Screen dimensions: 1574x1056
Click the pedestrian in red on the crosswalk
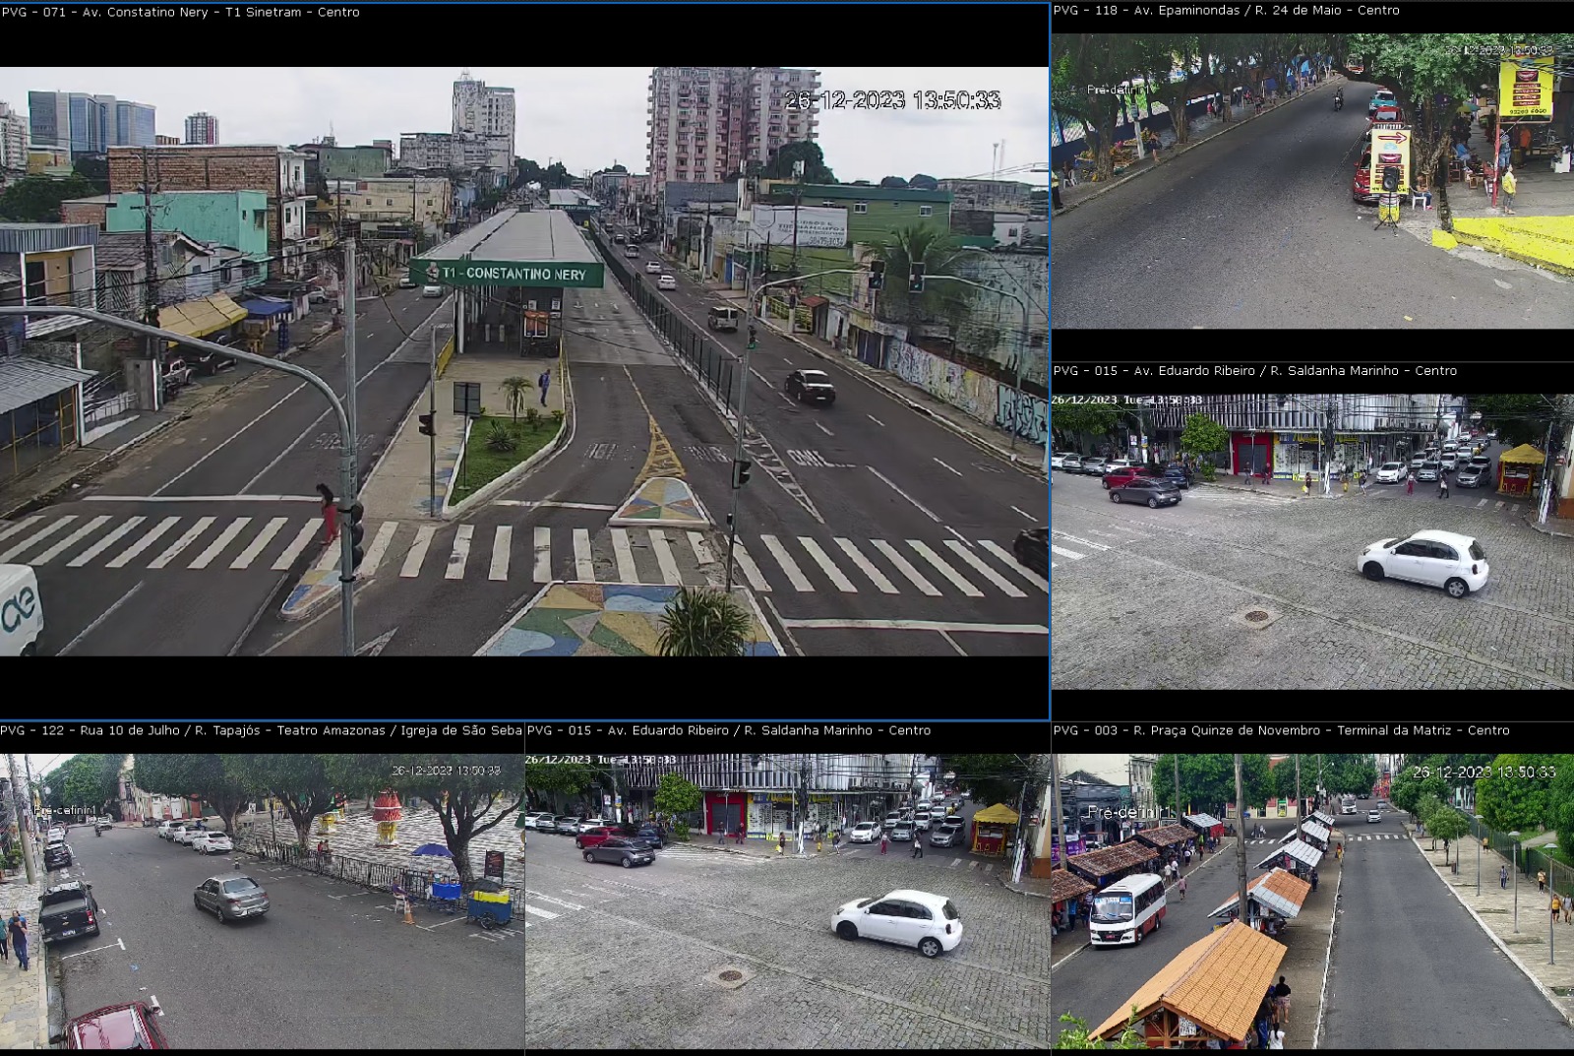(x=326, y=513)
